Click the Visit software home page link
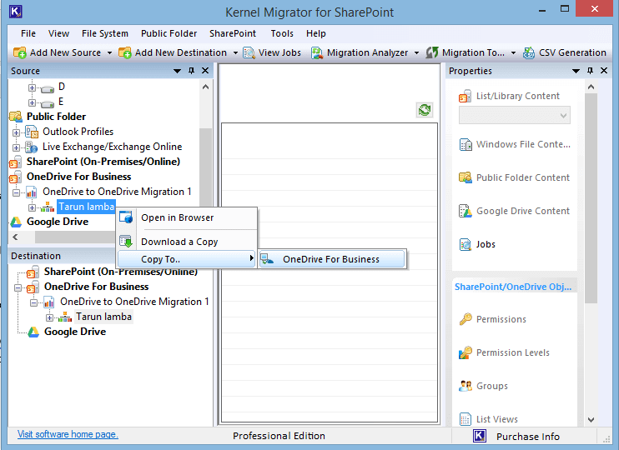The width and height of the screenshot is (619, 450). point(68,434)
